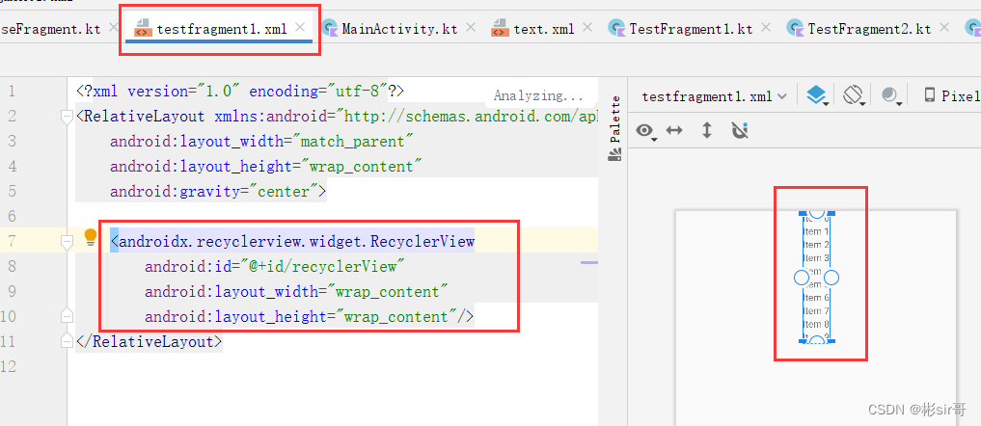Click the RecyclerView layout_height="wrap_content" line 10

click(x=309, y=316)
